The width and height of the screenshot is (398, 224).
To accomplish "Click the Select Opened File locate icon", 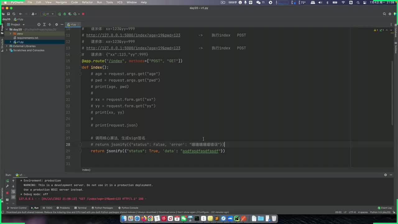I will tap(39, 25).
